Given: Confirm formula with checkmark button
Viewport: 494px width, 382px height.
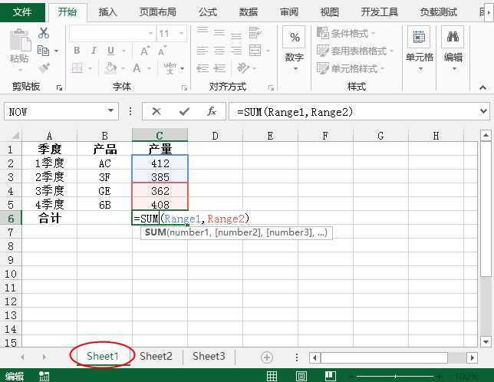Looking at the screenshot, I should pos(184,111).
